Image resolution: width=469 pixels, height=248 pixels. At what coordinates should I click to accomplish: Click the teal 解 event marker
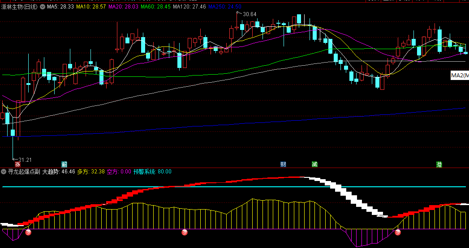pyautogui.click(x=65, y=164)
